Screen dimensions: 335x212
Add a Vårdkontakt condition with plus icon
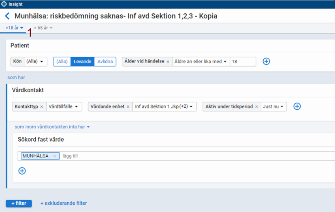(297, 106)
